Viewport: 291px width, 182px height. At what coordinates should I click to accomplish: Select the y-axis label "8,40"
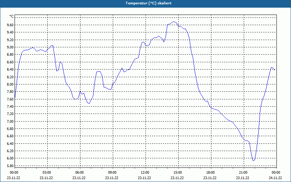click(x=11, y=70)
